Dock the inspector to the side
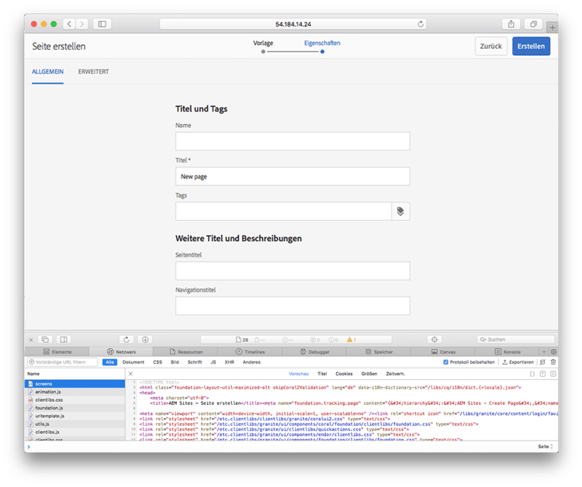The height and width of the screenshot is (487, 582). pyautogui.click(x=64, y=340)
